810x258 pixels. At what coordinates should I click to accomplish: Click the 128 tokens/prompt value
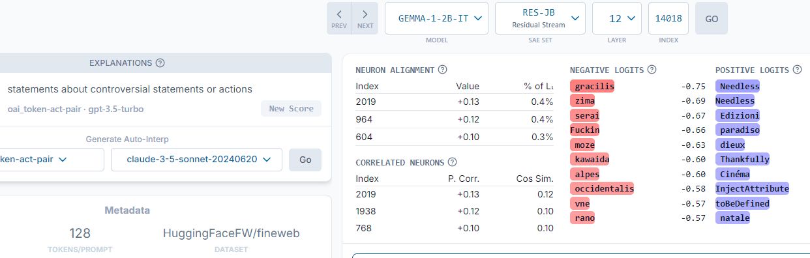80,233
